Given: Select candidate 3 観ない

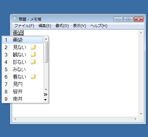Looking at the screenshot, I should point(23,55).
